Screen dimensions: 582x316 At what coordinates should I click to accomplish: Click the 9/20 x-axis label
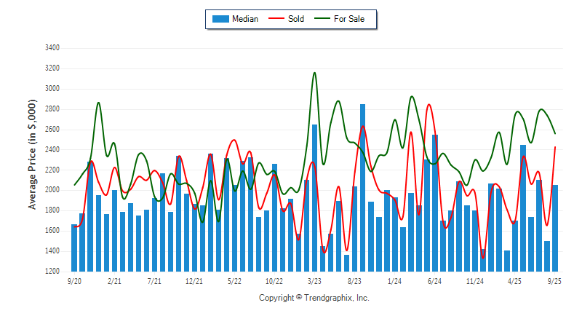74,280
